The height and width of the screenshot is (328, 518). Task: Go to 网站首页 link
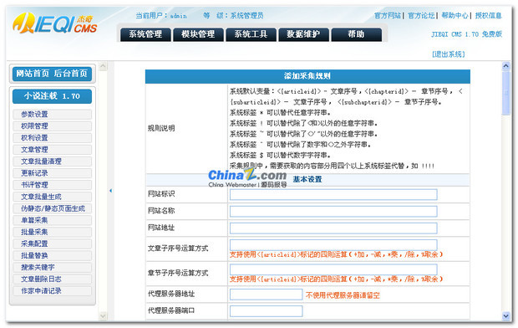[x=33, y=73]
